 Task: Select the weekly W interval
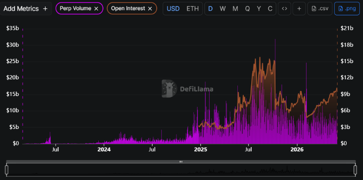point(223,9)
